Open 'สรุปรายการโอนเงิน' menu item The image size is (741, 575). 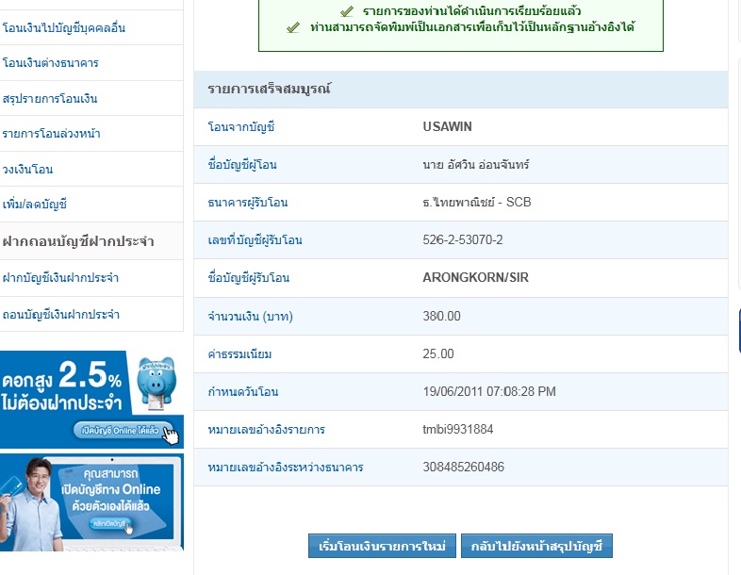coord(51,99)
